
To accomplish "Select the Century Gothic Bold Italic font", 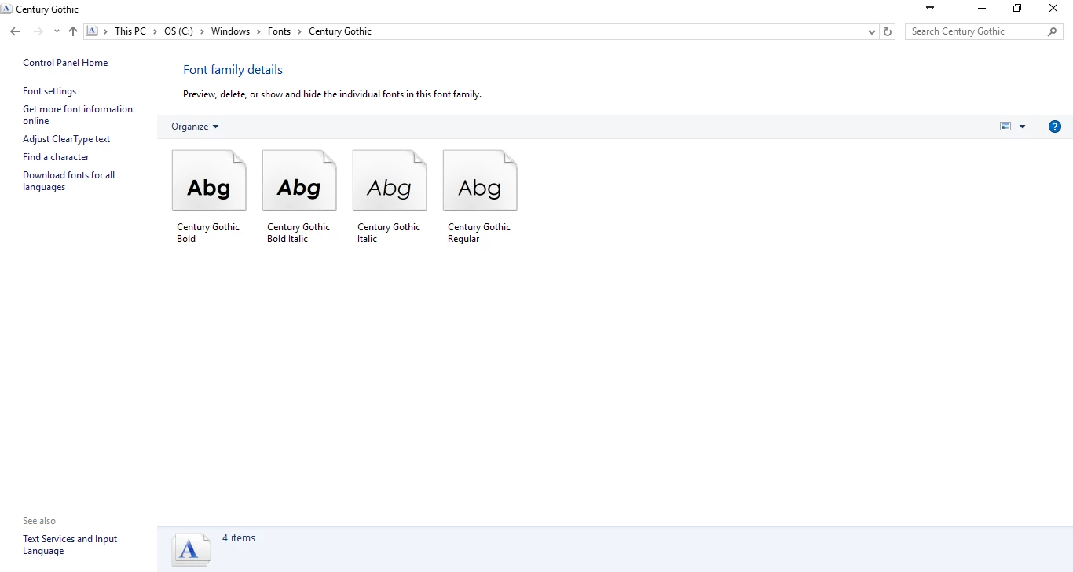I will click(299, 197).
